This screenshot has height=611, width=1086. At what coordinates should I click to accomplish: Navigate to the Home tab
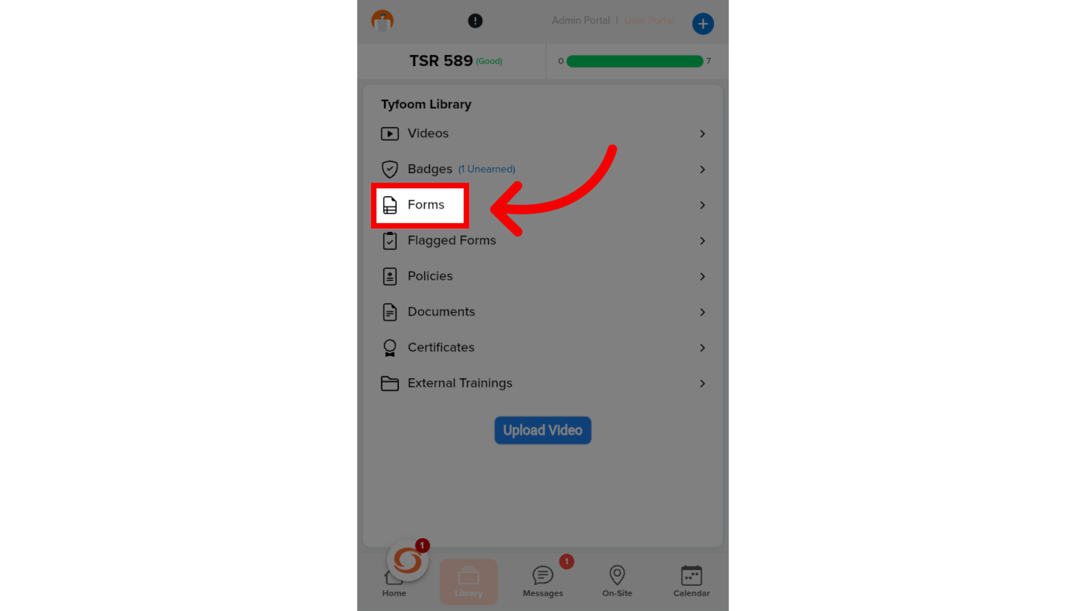(394, 582)
